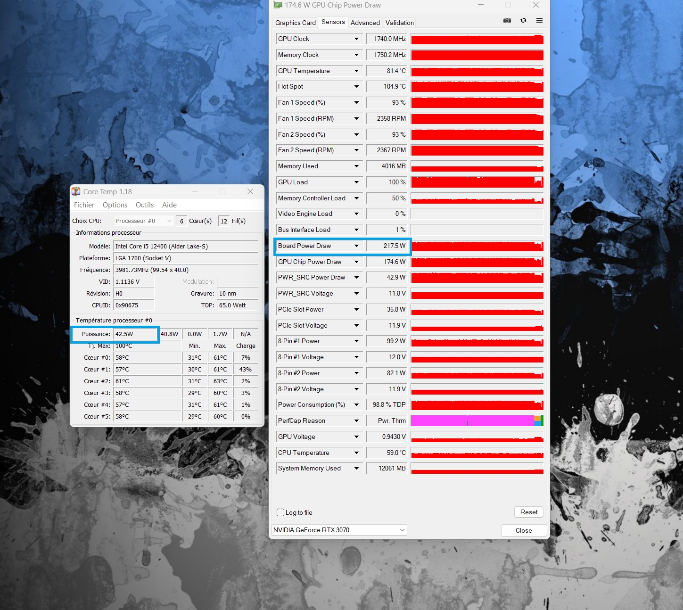Open the Video Engine Load dropdown
Viewport: 683px width, 610px height.
356,214
